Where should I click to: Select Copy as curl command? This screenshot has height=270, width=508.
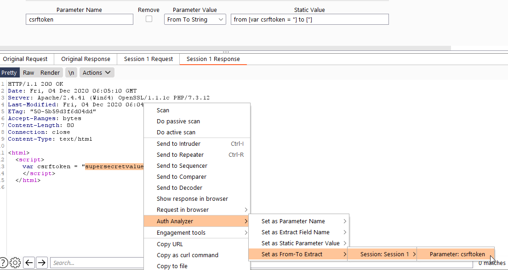click(x=197, y=255)
